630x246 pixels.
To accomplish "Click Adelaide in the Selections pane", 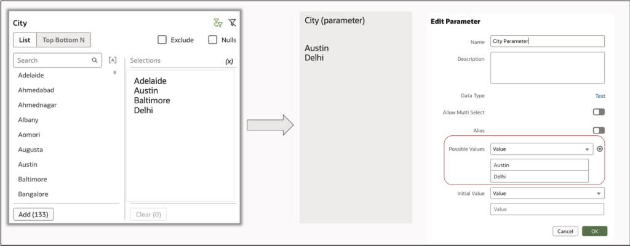I will [150, 81].
